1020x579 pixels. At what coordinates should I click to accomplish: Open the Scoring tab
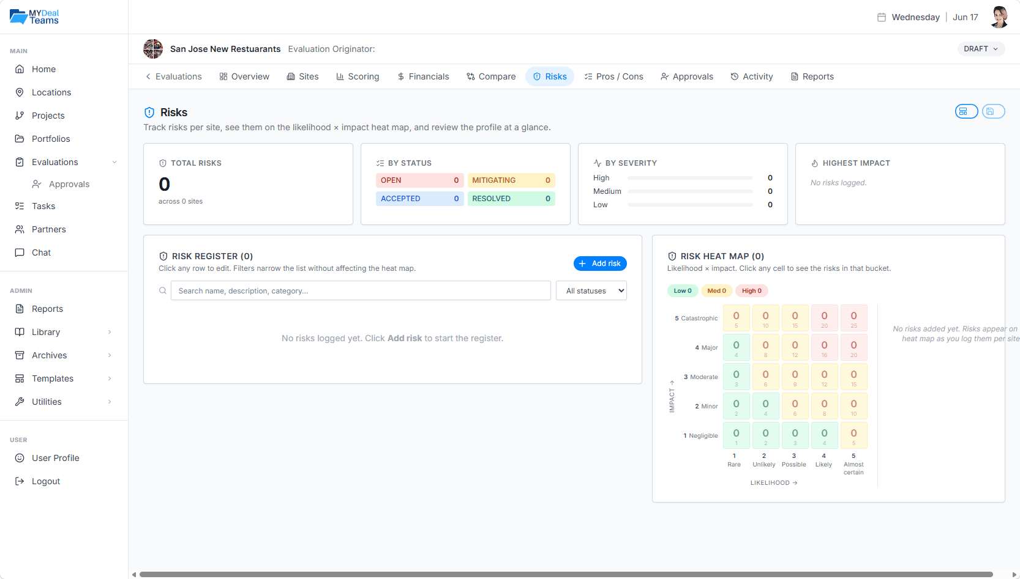point(358,76)
